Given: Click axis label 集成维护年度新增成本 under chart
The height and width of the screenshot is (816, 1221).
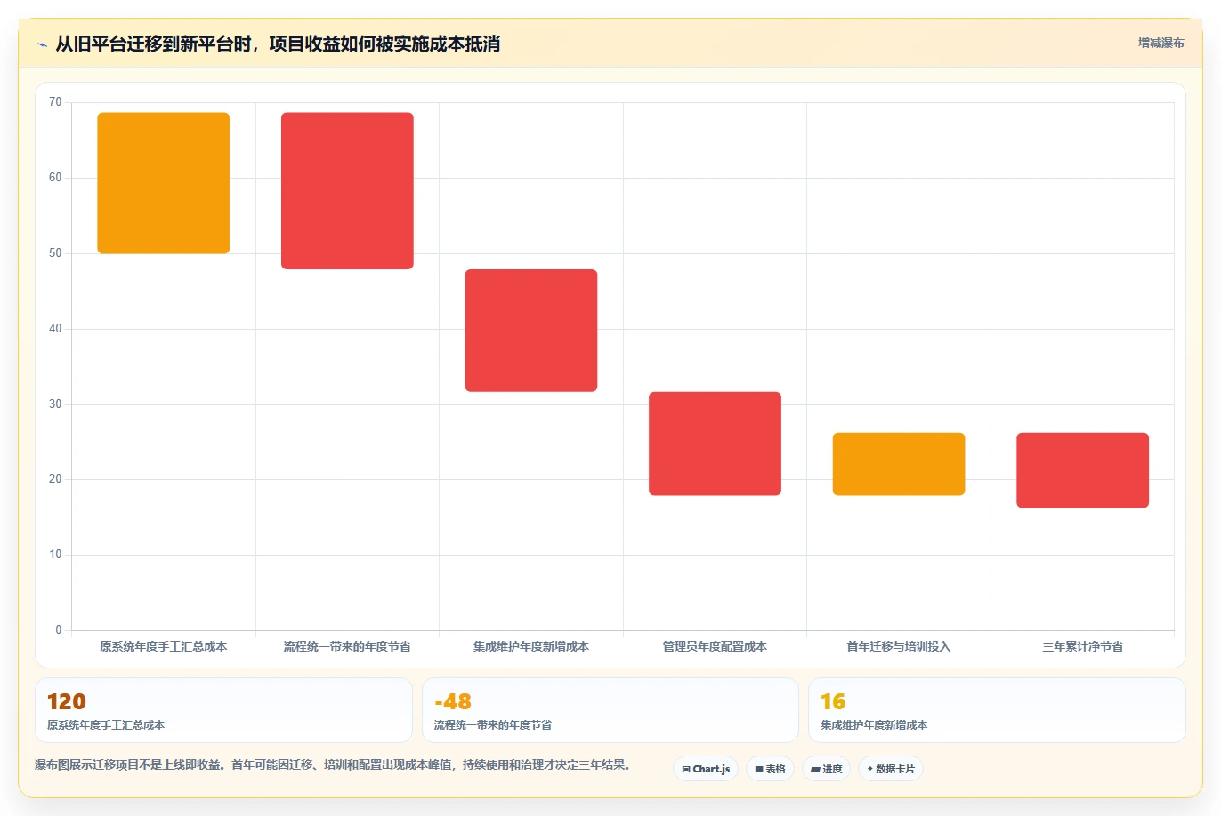Looking at the screenshot, I should click(x=531, y=647).
